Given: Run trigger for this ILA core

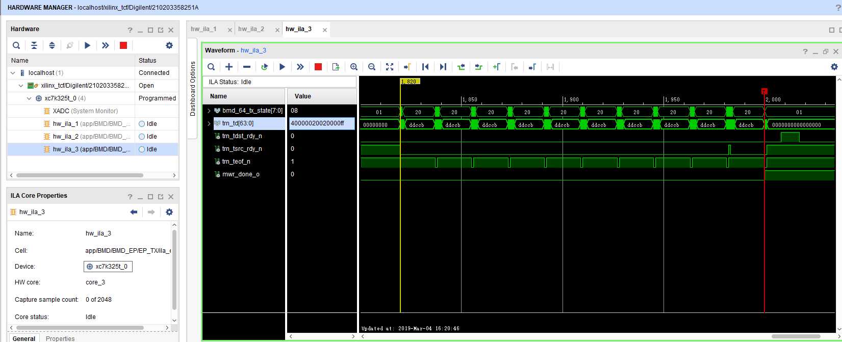Looking at the screenshot, I should click(282, 67).
